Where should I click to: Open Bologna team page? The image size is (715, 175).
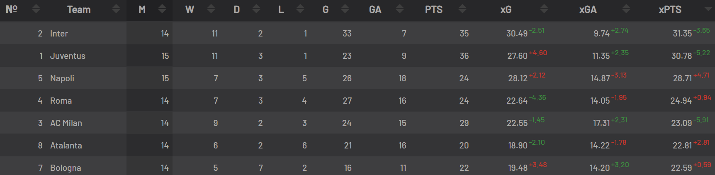[66, 168]
